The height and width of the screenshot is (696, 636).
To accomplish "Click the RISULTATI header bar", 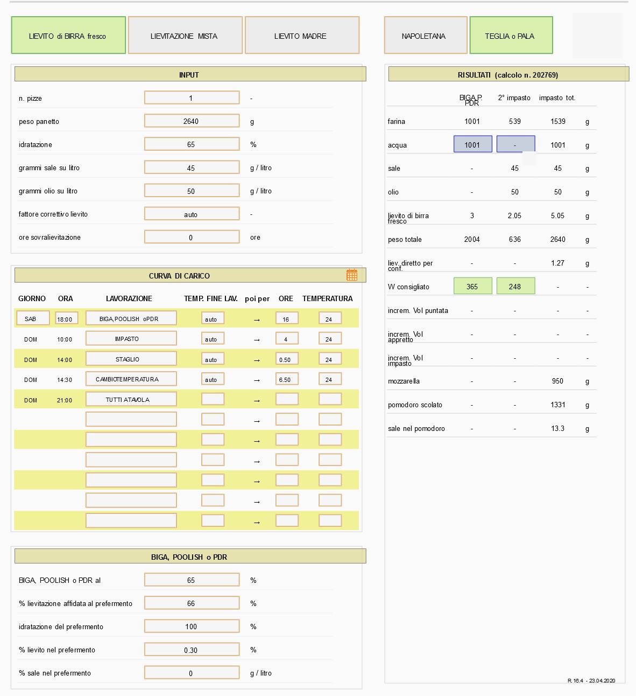I will click(x=508, y=74).
